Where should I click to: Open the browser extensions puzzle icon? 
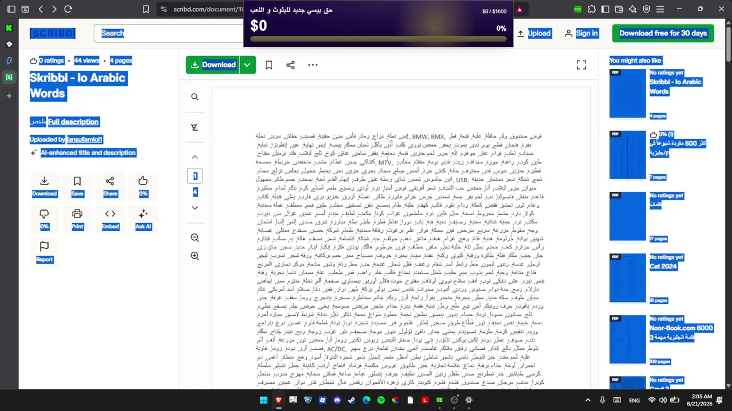tap(592, 9)
